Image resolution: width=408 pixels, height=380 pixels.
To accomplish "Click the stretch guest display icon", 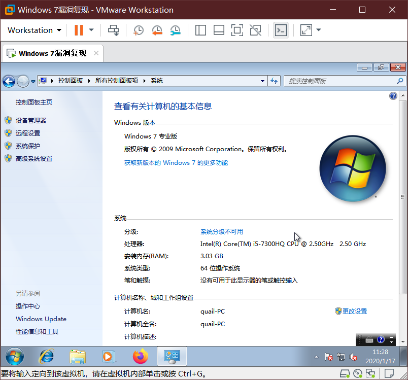I will [x=306, y=30].
